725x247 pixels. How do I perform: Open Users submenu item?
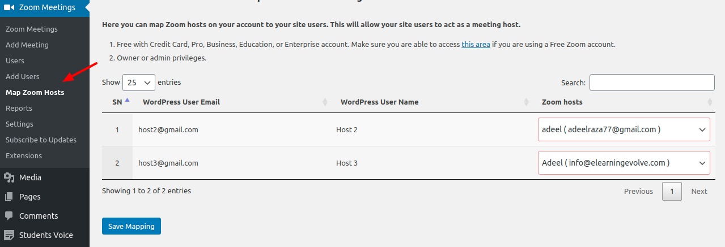point(15,60)
